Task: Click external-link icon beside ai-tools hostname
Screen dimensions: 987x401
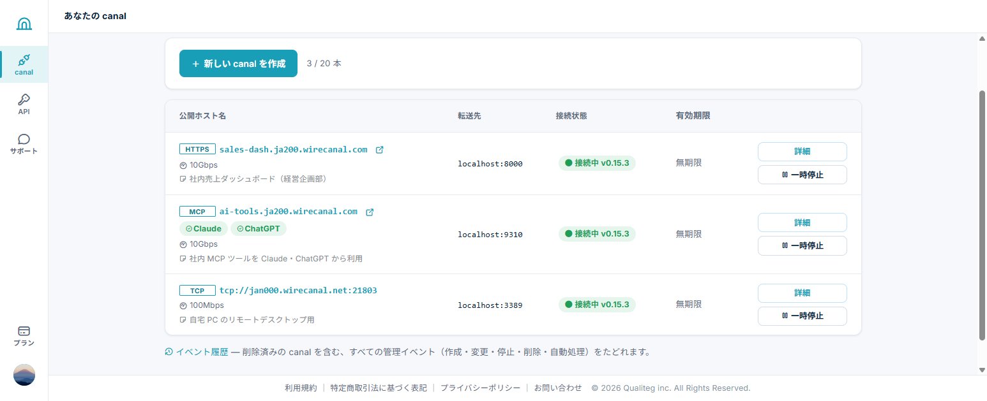Action: click(x=369, y=212)
